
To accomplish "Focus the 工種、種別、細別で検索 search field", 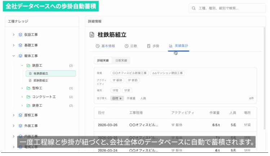I will pos(227,8).
